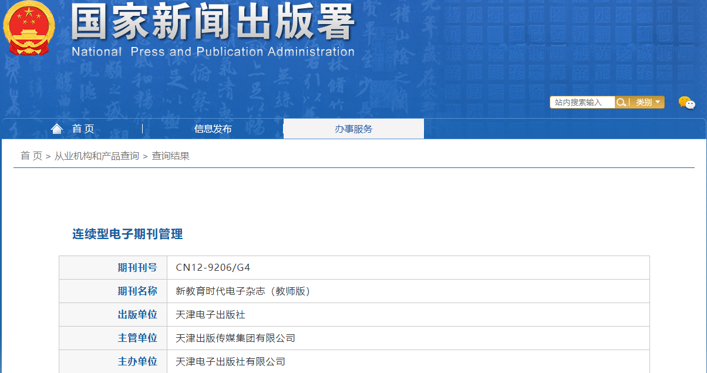Select the CN12-9206/G4 journal number cell

(213, 268)
